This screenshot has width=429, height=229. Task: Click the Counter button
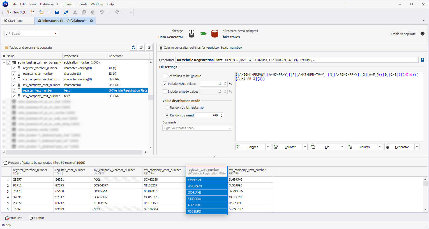(x=288, y=147)
